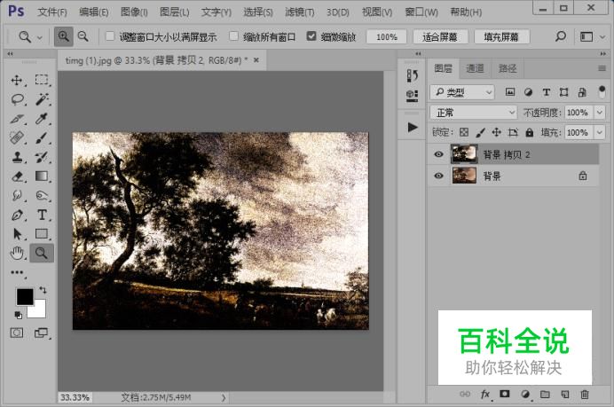Enable 缩放所有窗口 checkbox
The height and width of the screenshot is (407, 614).
pos(233,36)
